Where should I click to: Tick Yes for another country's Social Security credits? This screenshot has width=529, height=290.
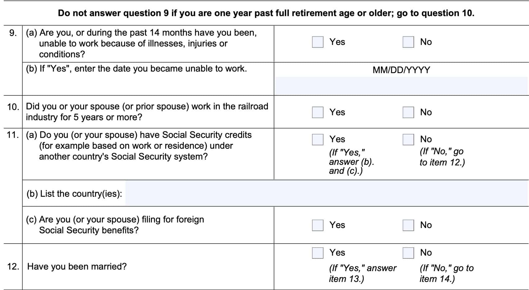coord(318,139)
